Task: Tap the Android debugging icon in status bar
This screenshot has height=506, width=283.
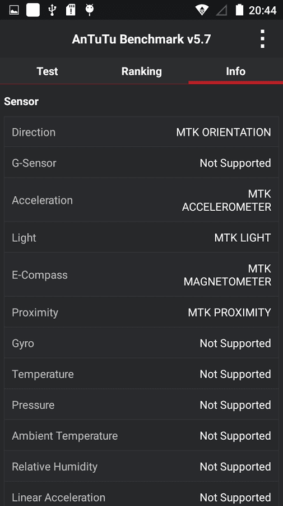Action: point(90,10)
